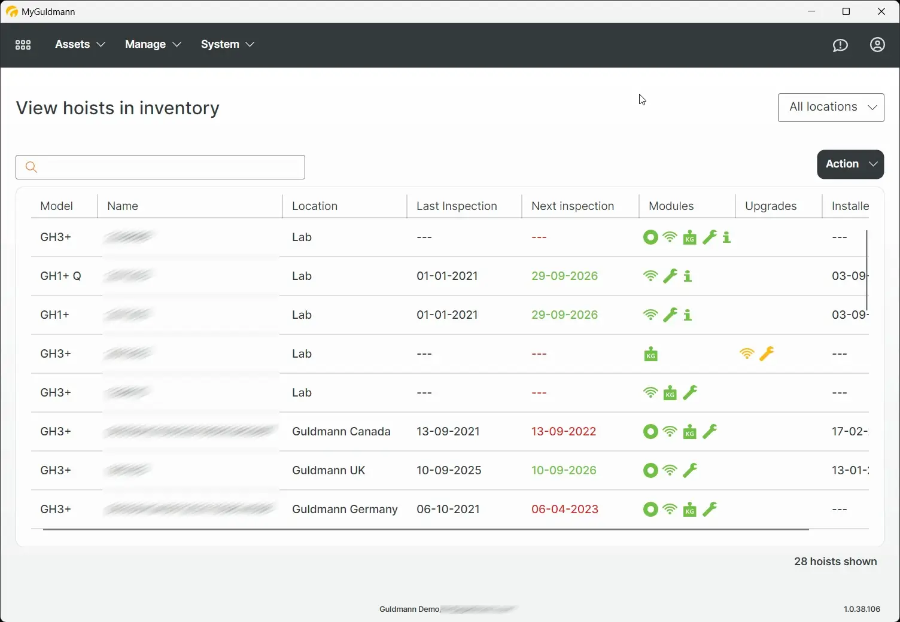Screen dimensions: 900x622
Task: Click the vertical table scrollbar
Action: point(866,269)
